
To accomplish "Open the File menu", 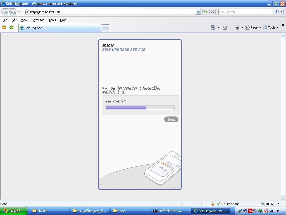I will click(5, 20).
